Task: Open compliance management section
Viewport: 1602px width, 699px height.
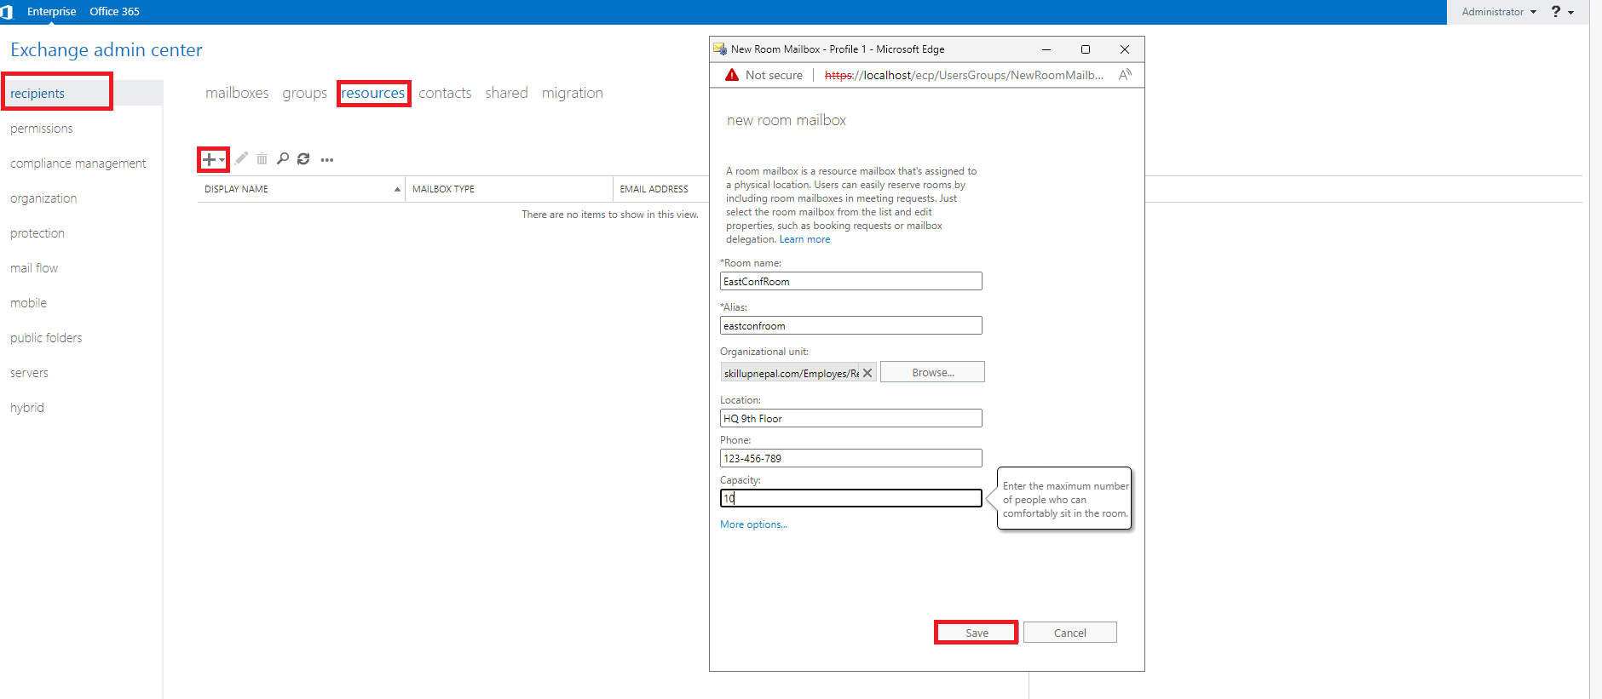Action: (x=78, y=163)
